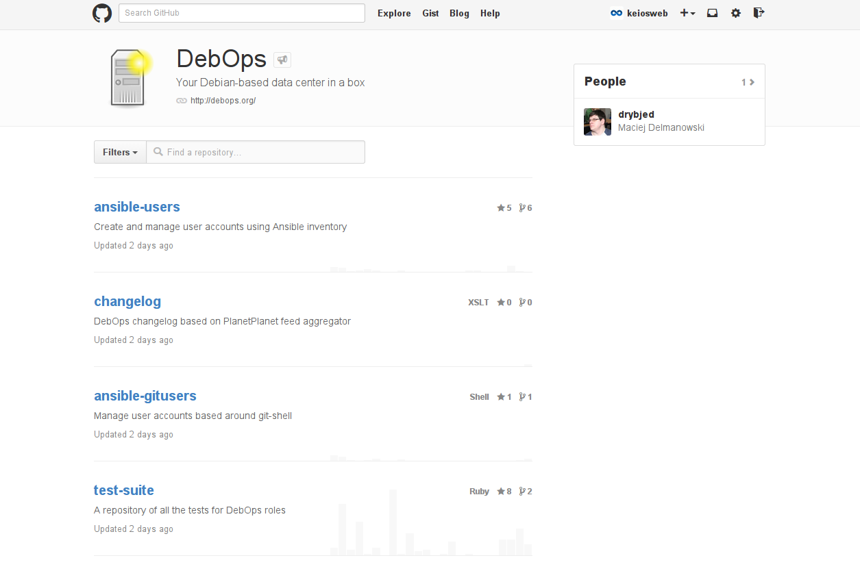Open the ansible-gitusers repository

click(145, 396)
